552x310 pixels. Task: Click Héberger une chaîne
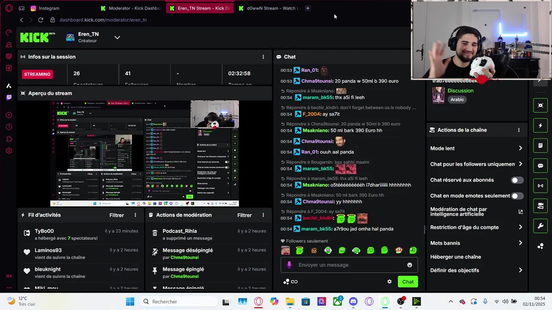tap(455, 257)
